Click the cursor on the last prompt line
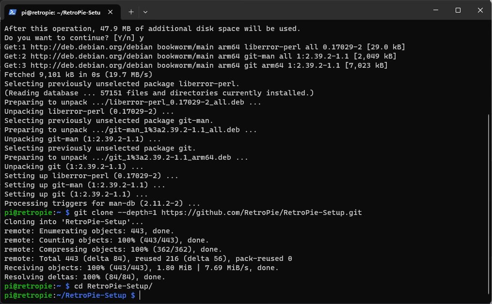492x304 pixels. 140,295
